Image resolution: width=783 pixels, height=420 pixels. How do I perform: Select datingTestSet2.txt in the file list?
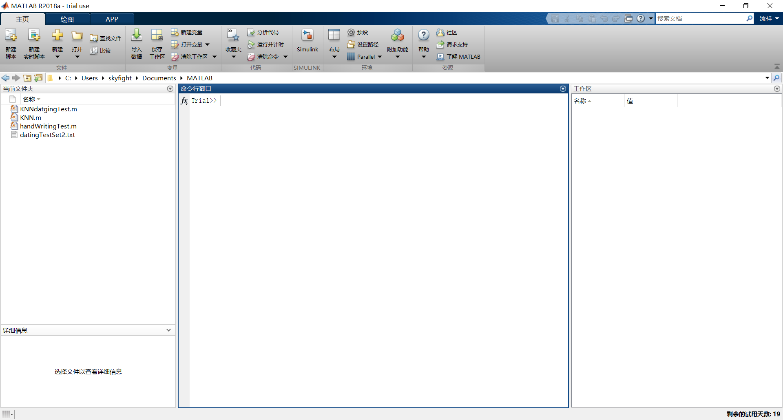(x=47, y=135)
